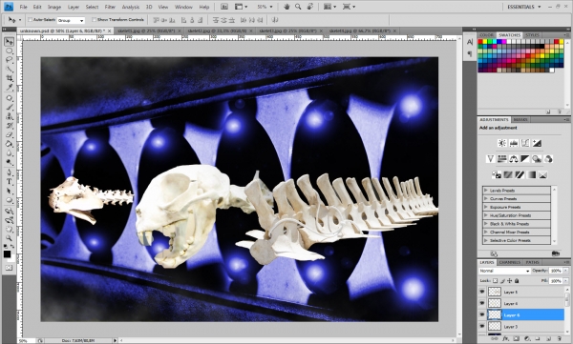Add a Gradient Map adjustment

pyautogui.click(x=531, y=175)
